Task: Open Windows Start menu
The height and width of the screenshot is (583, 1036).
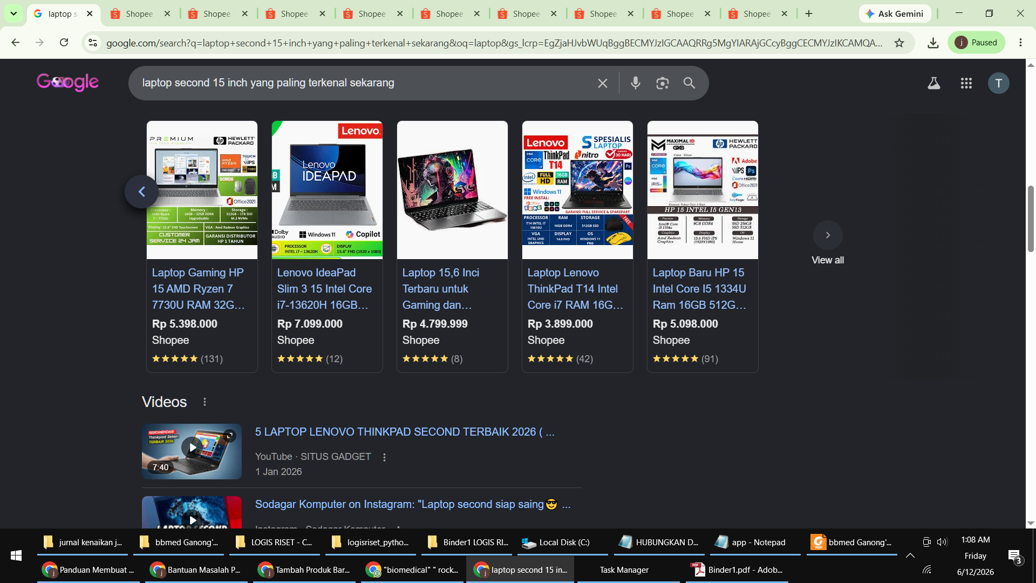Action: pyautogui.click(x=16, y=555)
